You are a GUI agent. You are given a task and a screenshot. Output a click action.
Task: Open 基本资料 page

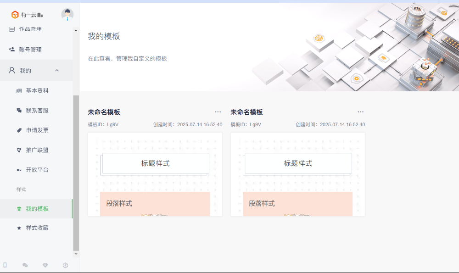coord(36,91)
